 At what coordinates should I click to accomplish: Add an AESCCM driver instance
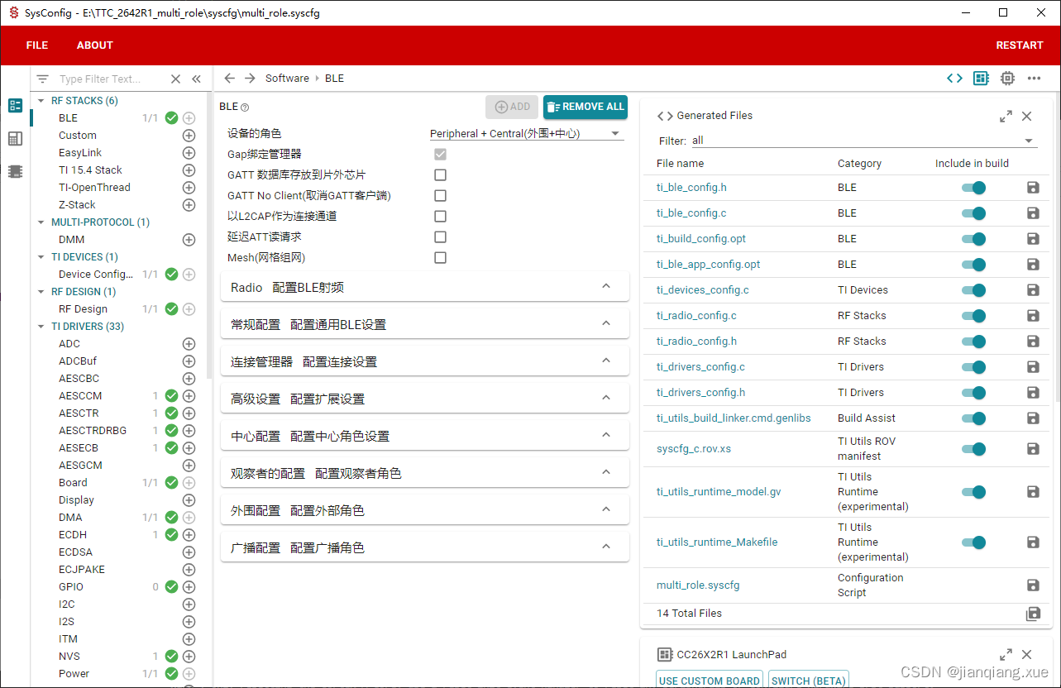(x=189, y=396)
